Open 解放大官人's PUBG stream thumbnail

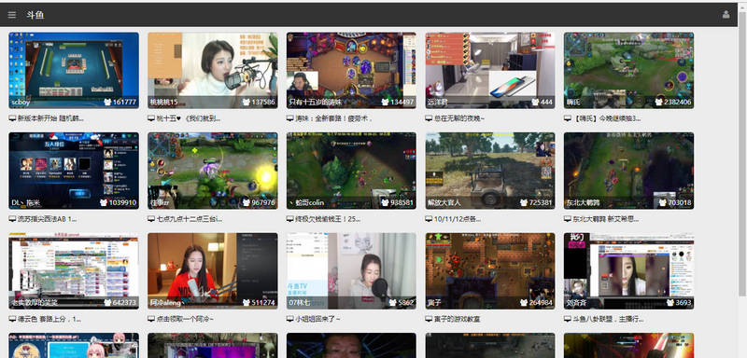(x=490, y=171)
